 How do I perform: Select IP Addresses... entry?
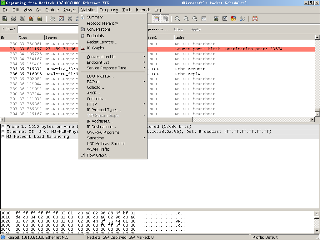point(113,121)
